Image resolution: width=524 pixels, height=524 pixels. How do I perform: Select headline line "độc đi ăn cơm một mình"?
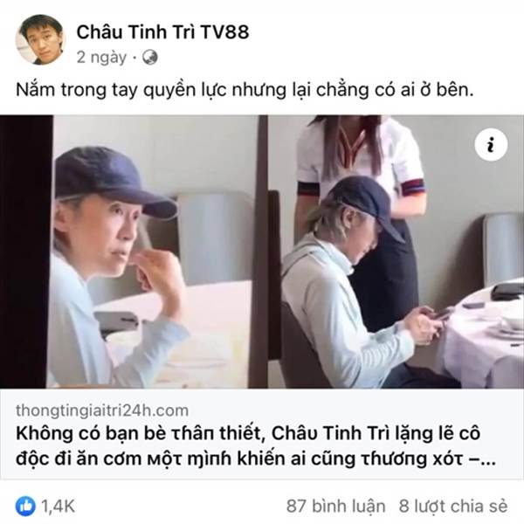tap(124, 458)
